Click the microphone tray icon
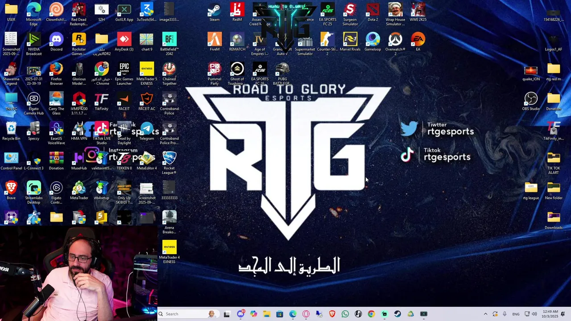 (505, 314)
